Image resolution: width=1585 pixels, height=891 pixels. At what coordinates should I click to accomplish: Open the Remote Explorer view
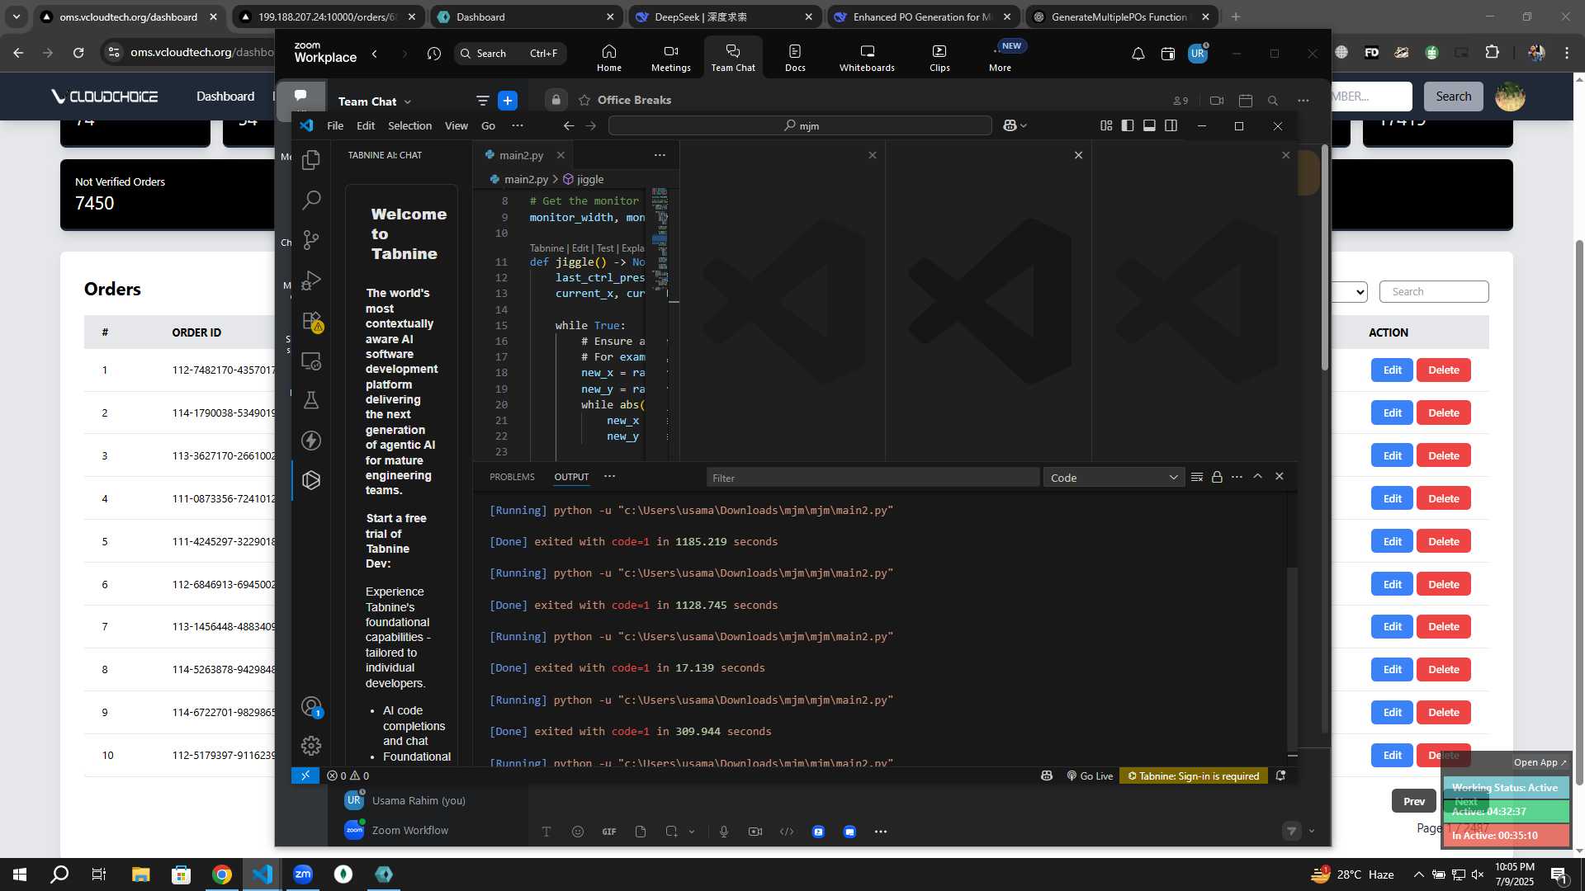[x=311, y=361]
